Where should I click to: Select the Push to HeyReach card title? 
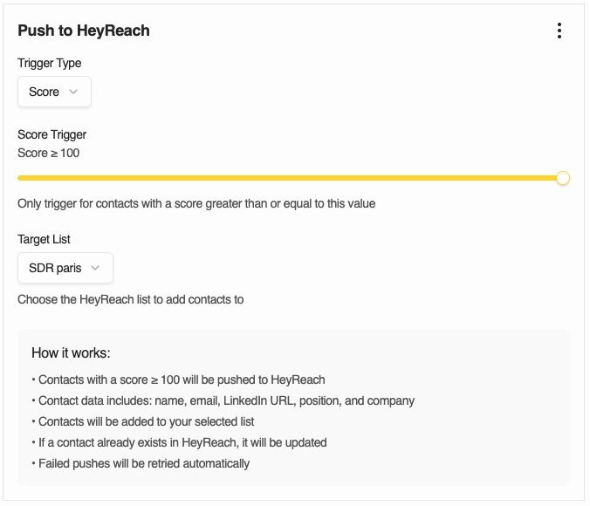coord(84,31)
